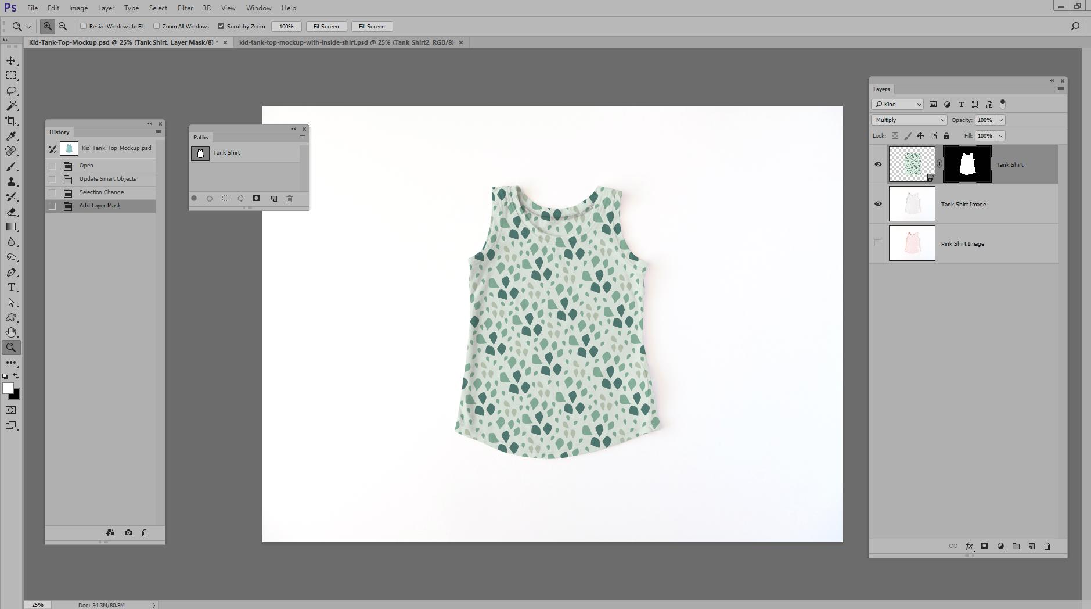Create a new layer with the New Layer icon
The image size is (1091, 609).
1032,546
